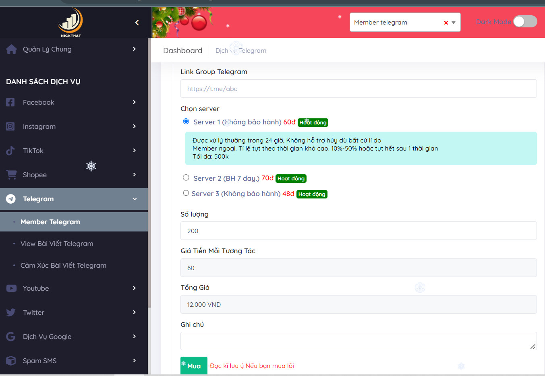Expand the TikTok submenu chevron
Screen dimensions: 545x376
pos(135,150)
